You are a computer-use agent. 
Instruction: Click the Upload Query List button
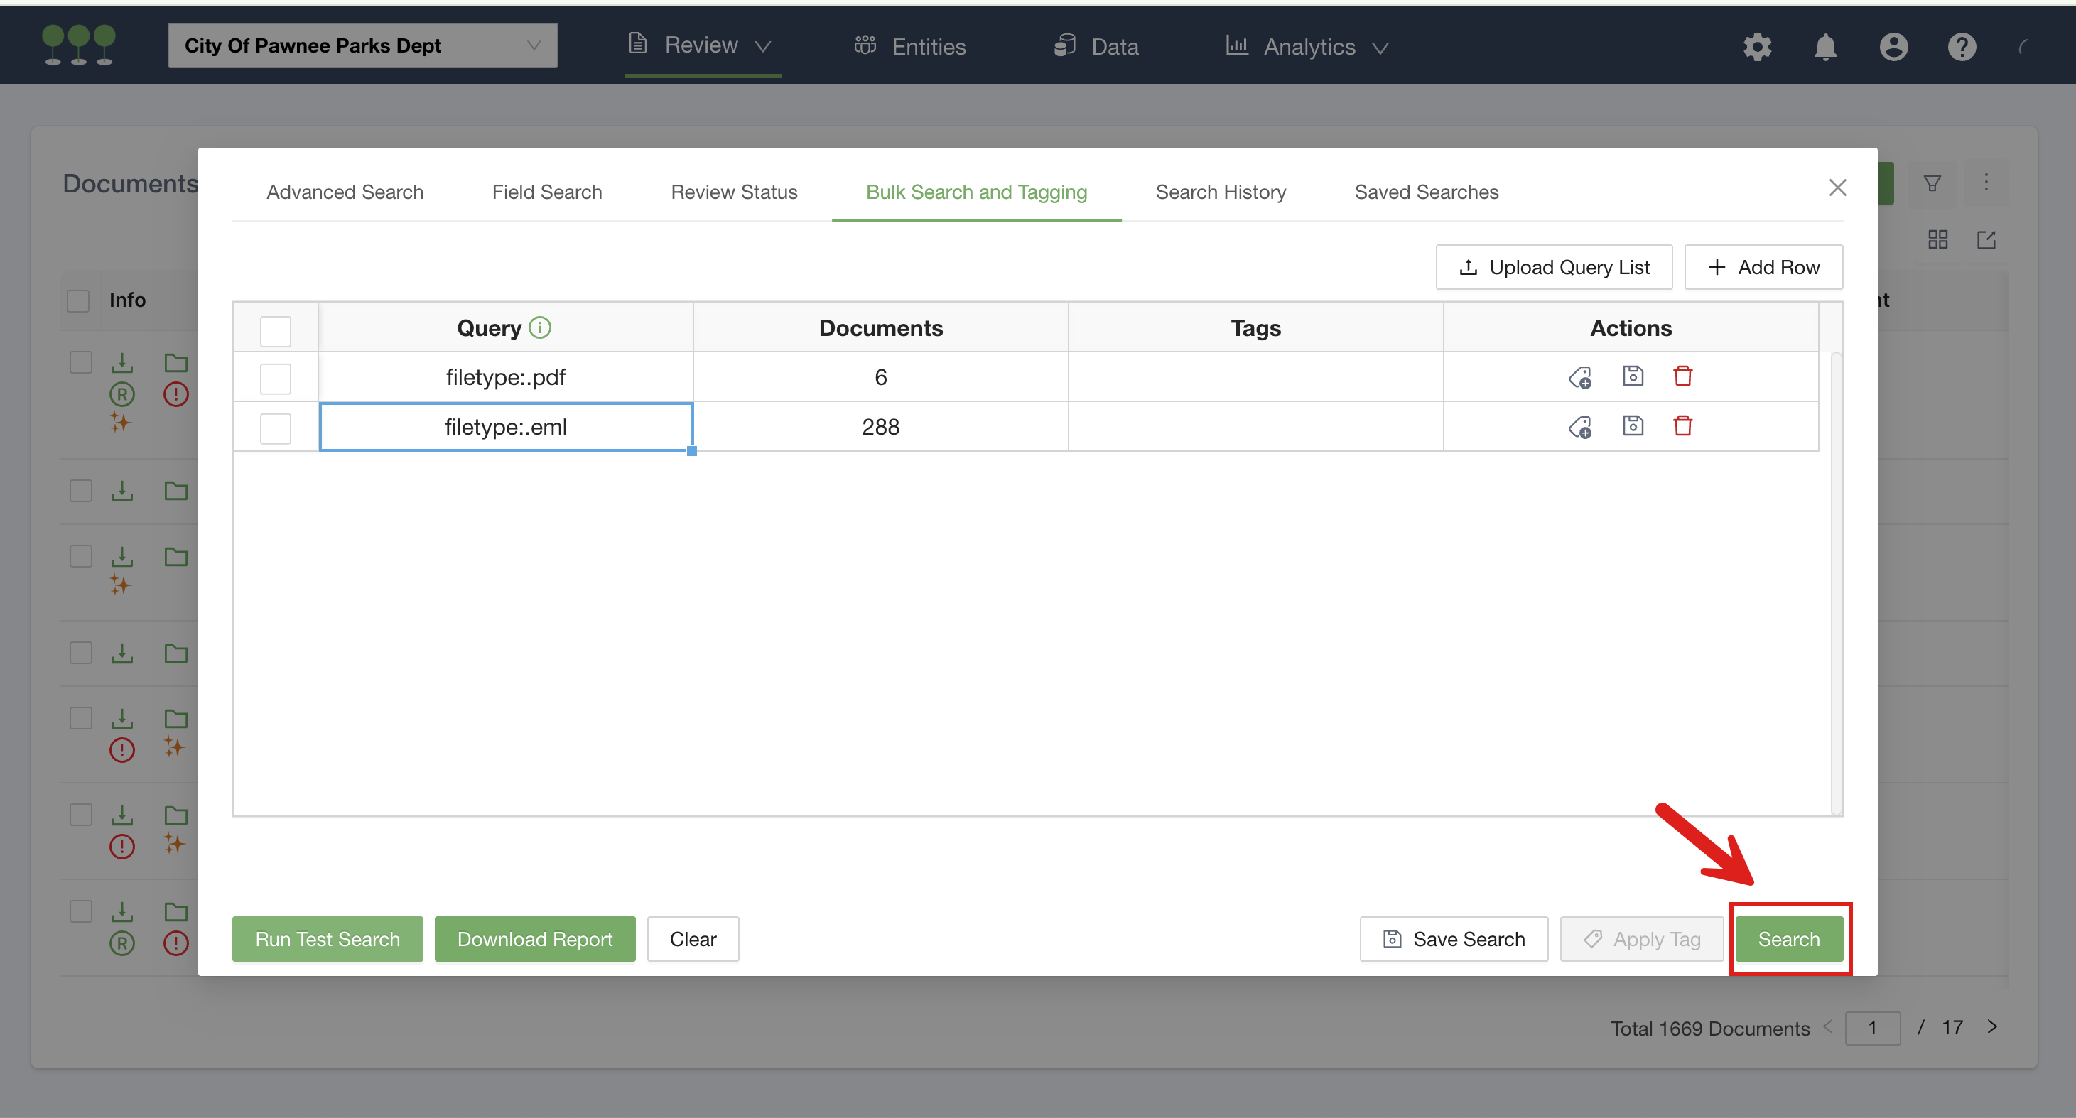1554,267
